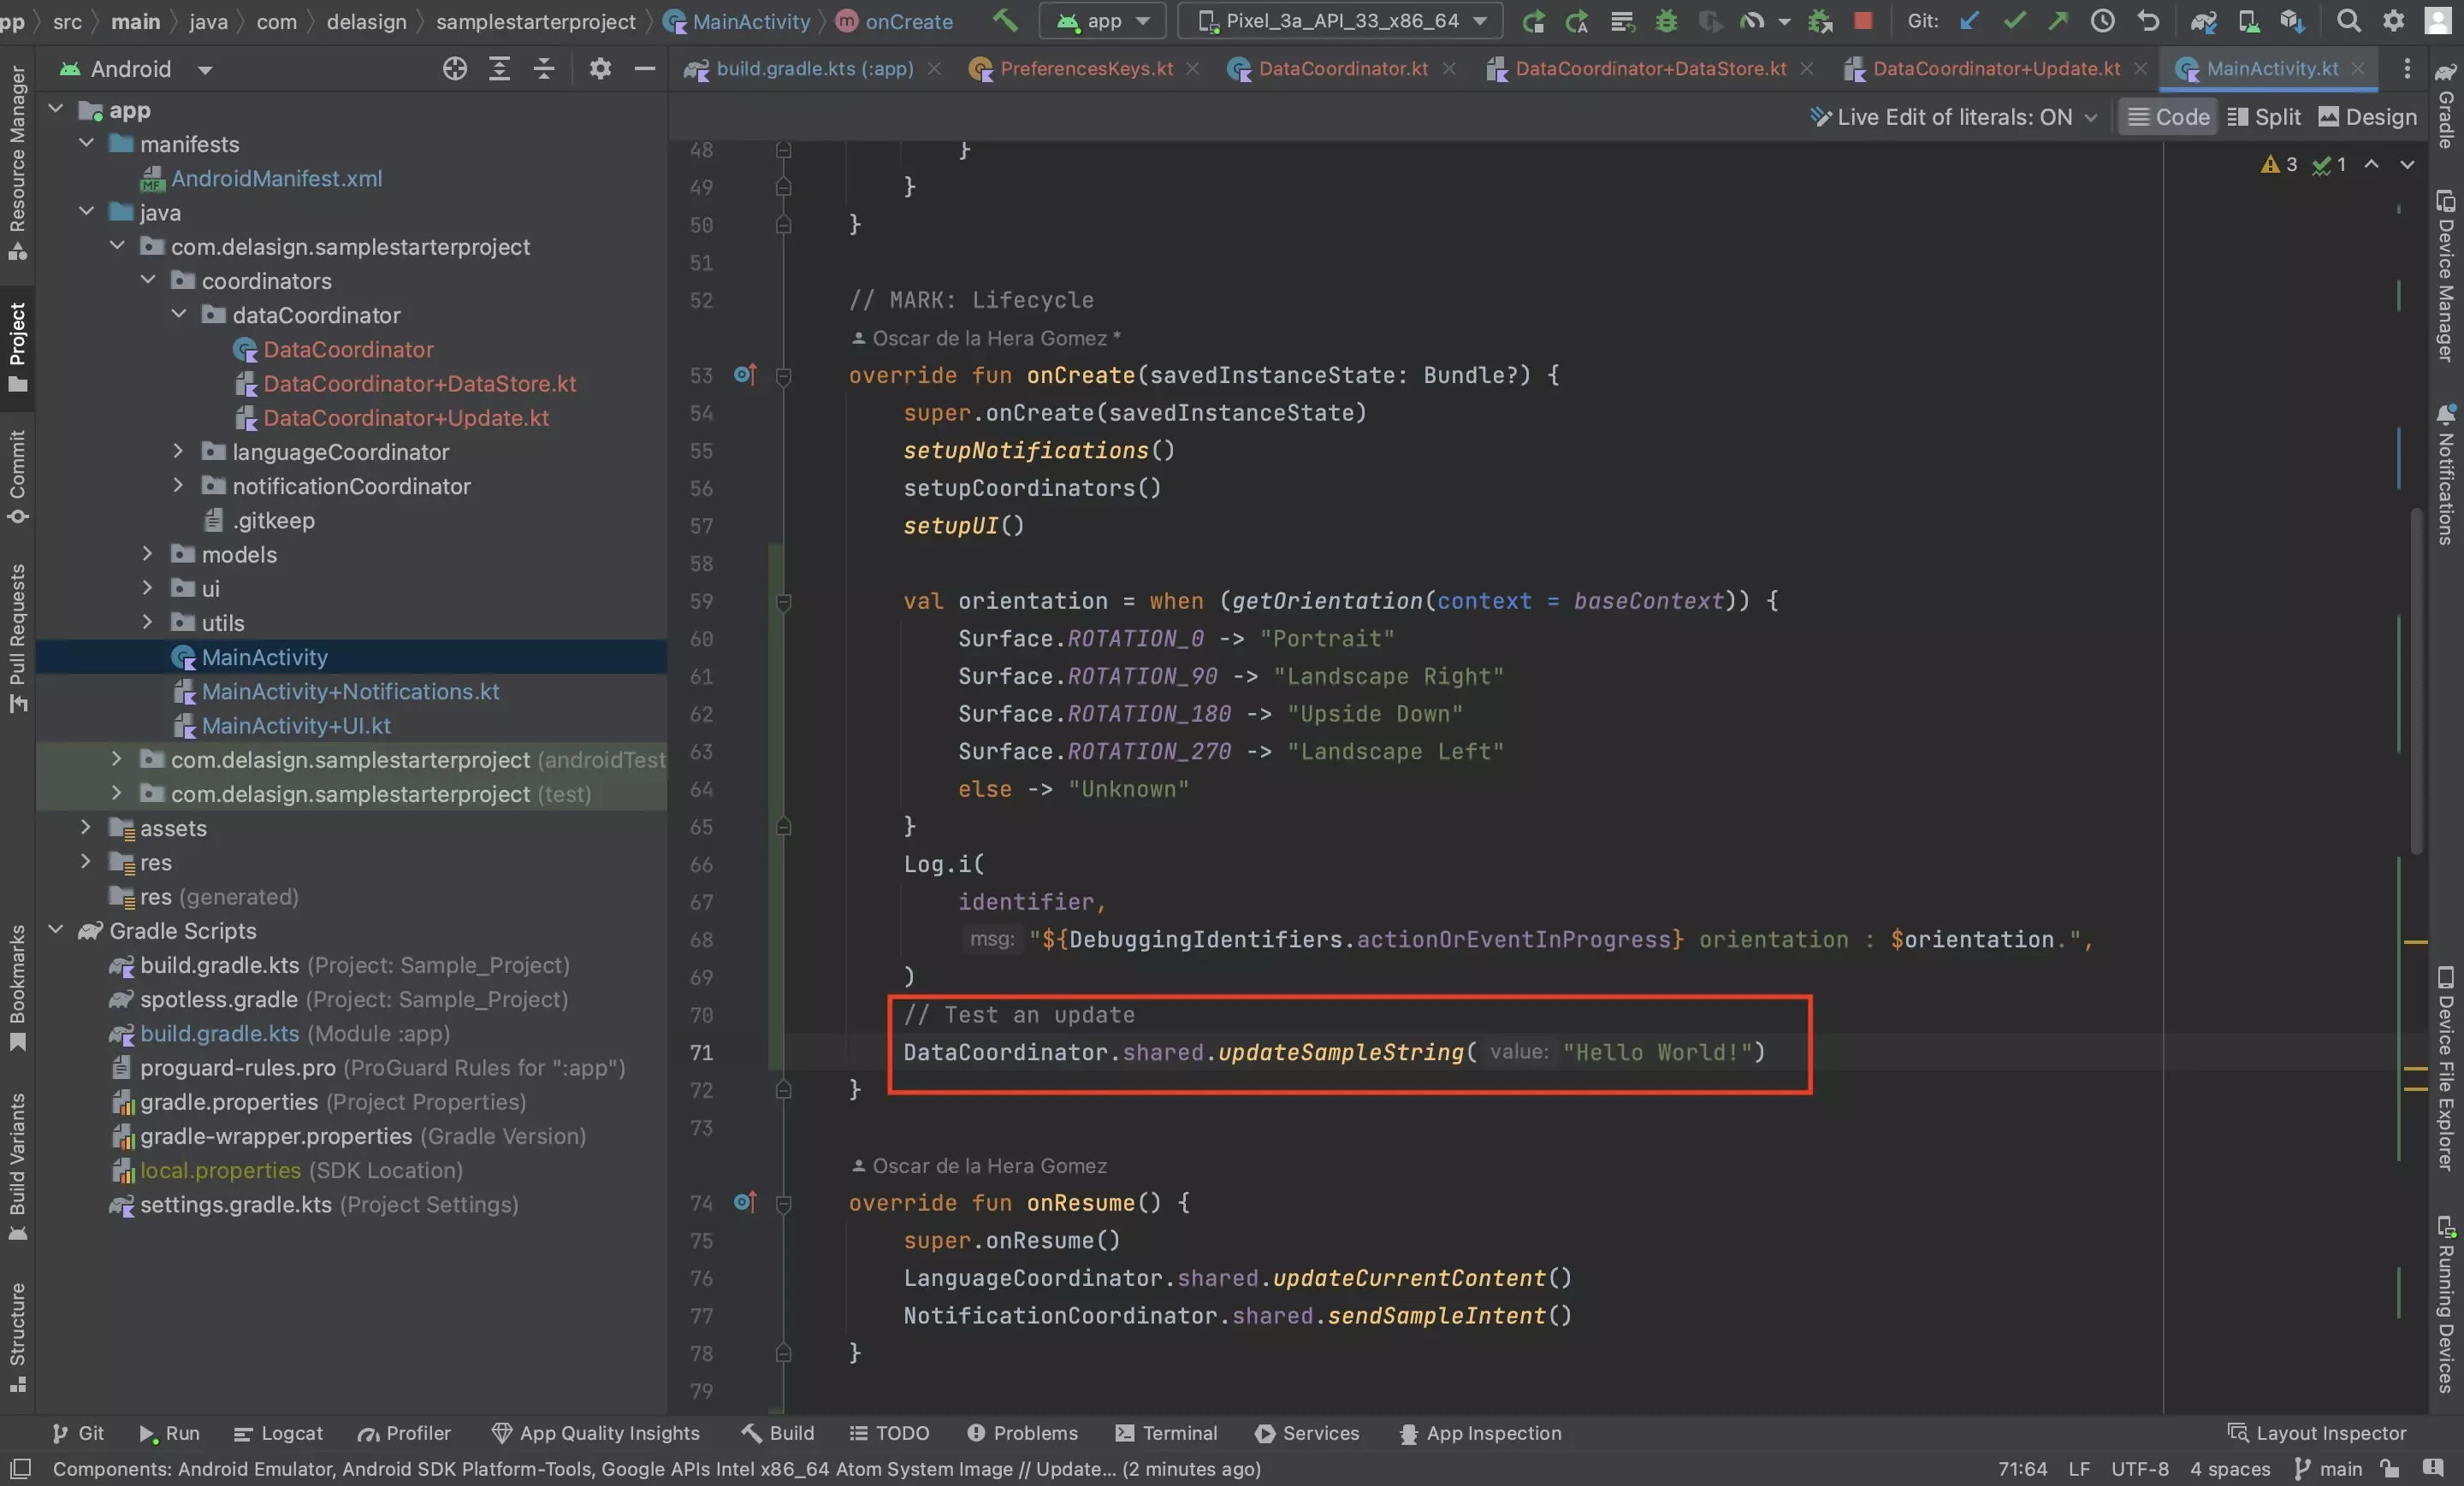
Task: Click Select Opened File target icon
Action: tap(455, 68)
